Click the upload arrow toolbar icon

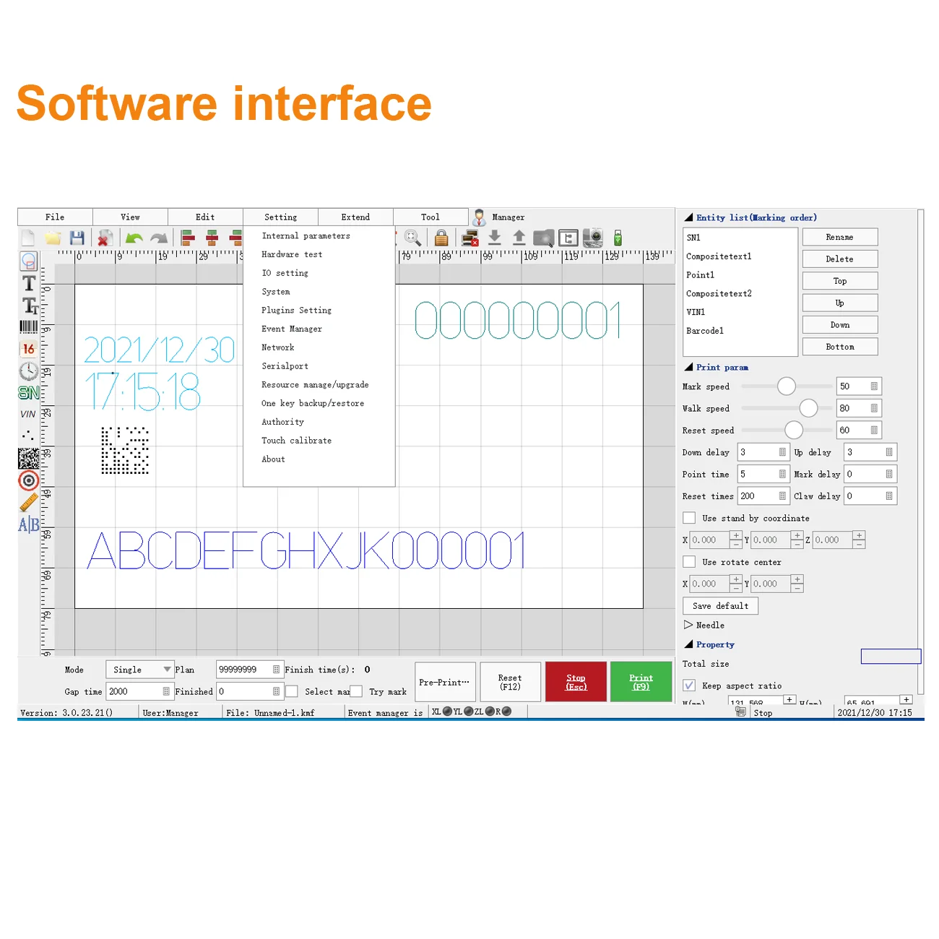tap(519, 238)
